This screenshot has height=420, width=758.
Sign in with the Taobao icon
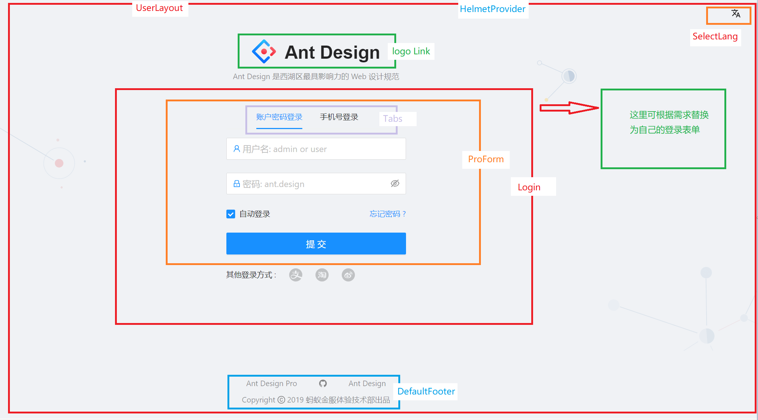click(322, 275)
